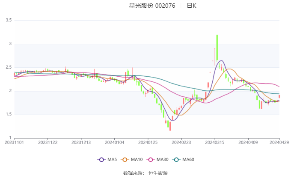291x176 pixels.
Task: Click the x-axis date 20240429
Action: (279, 142)
